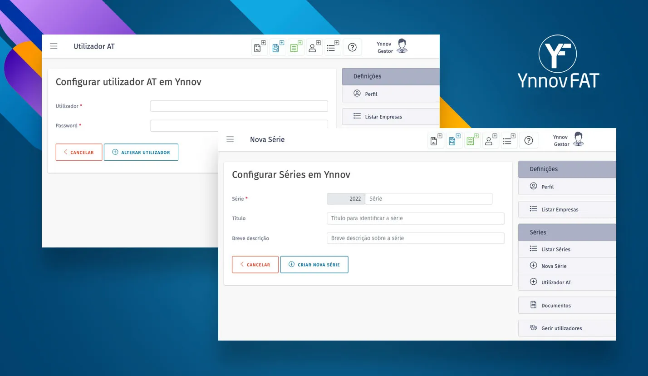This screenshot has width=648, height=376.
Task: Click the YnnovFAT logo
Action: click(558, 62)
